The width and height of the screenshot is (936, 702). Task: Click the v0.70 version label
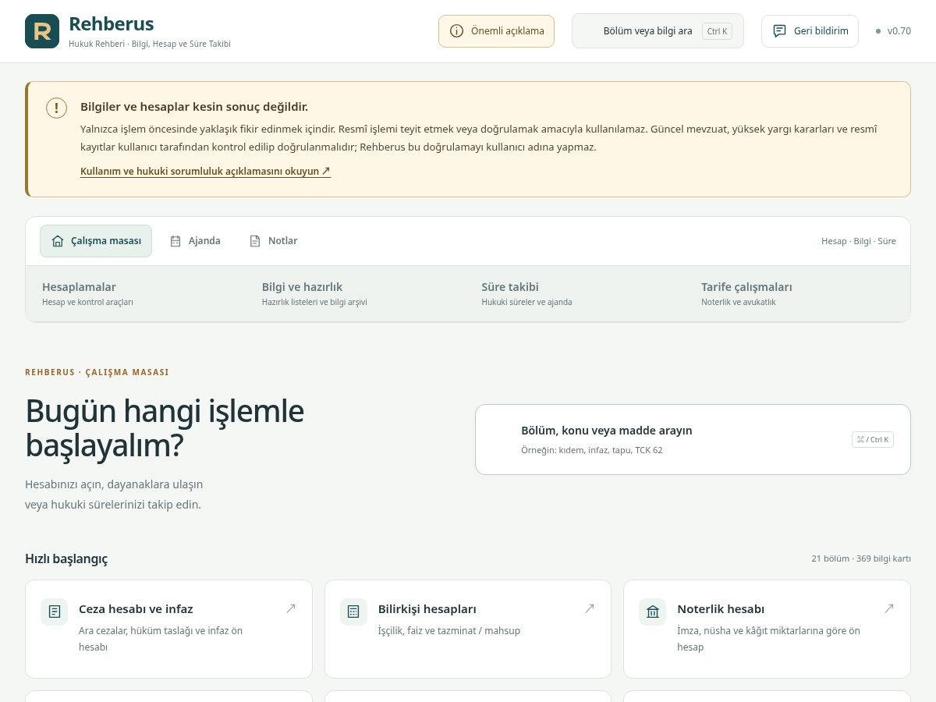899,31
